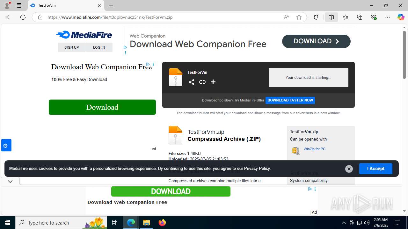Image resolution: width=408 pixels, height=229 pixels.
Task: Open the Windows Start menu
Action: click(8, 223)
